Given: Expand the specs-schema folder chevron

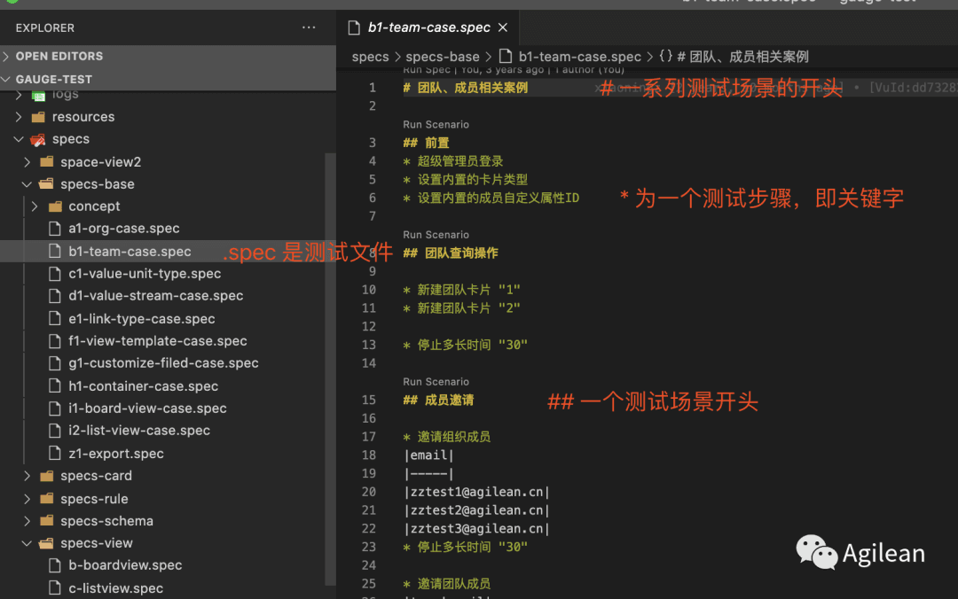Looking at the screenshot, I should coord(27,521).
